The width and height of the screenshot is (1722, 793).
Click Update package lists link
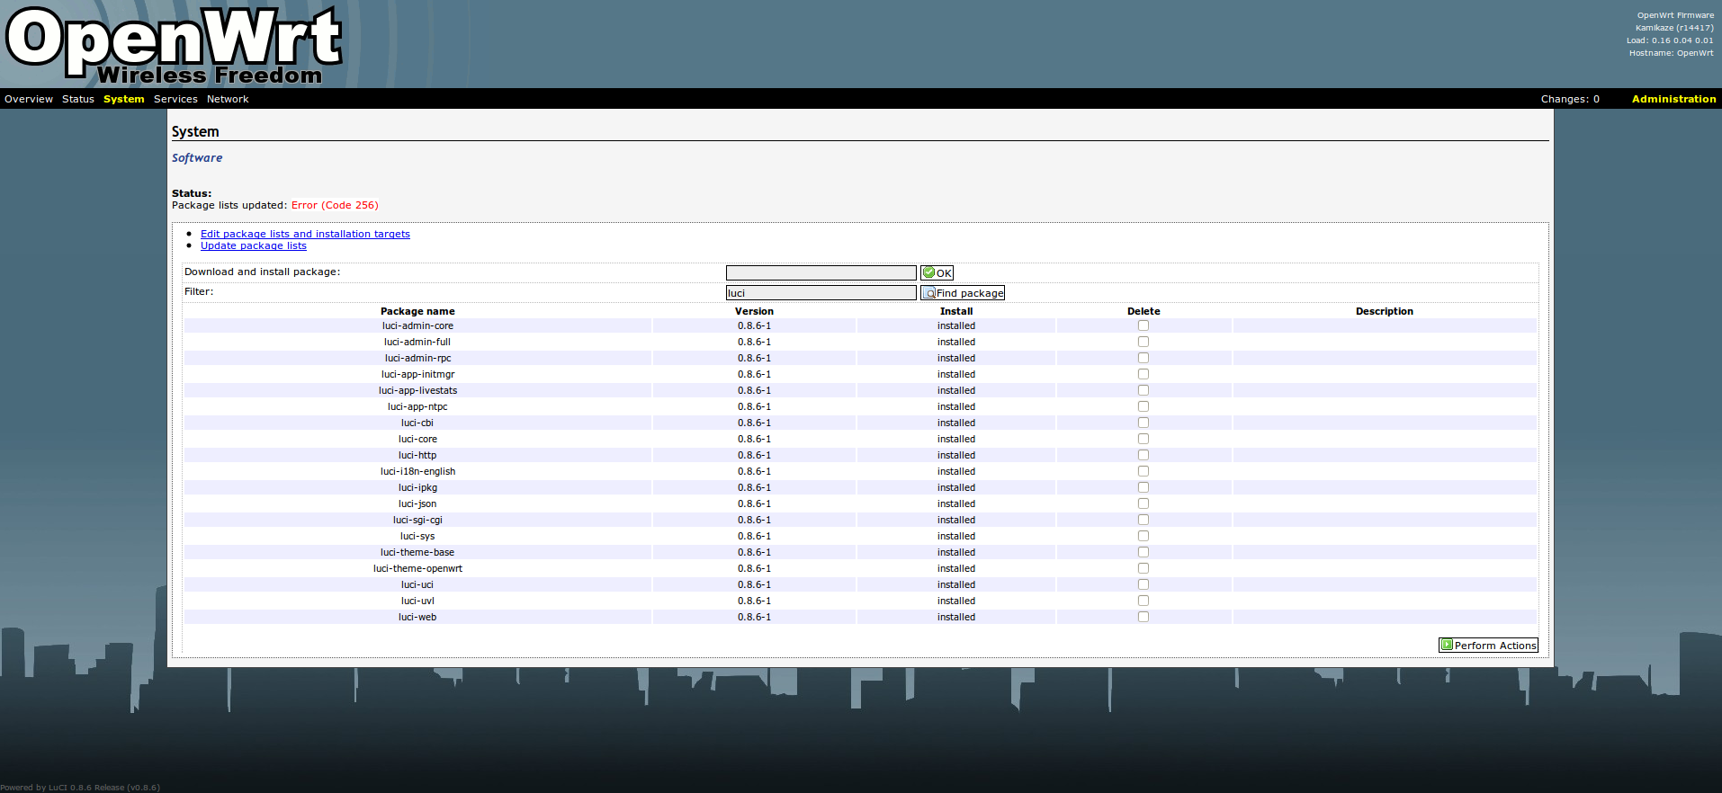(254, 245)
